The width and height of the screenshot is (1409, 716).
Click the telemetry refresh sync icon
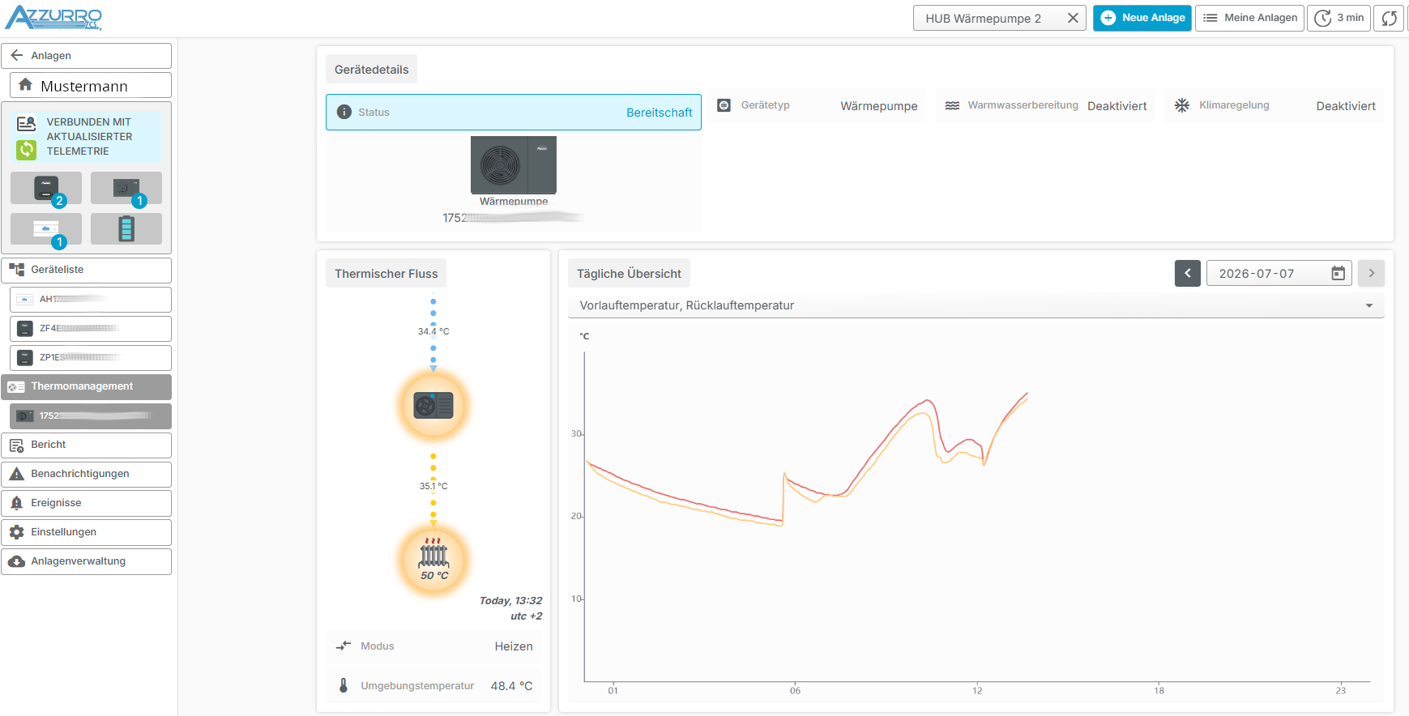[27, 149]
